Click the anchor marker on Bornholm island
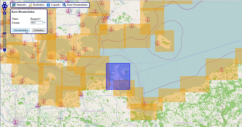 157,43
